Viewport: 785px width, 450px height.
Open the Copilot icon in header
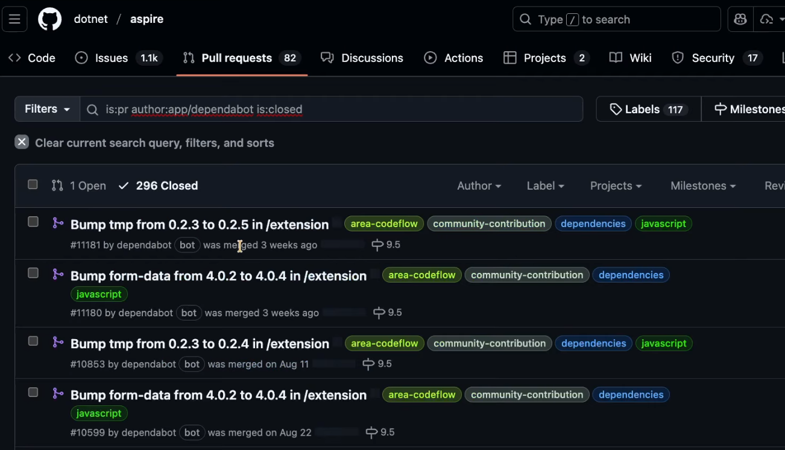(740, 19)
